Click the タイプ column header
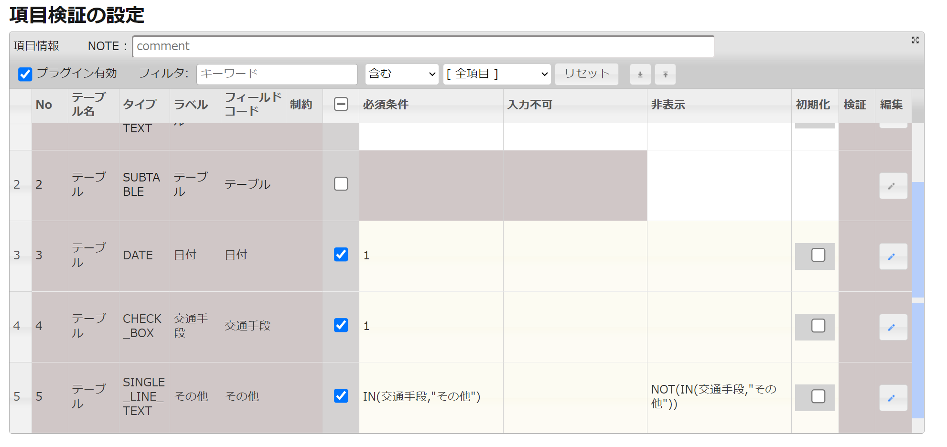 click(144, 105)
